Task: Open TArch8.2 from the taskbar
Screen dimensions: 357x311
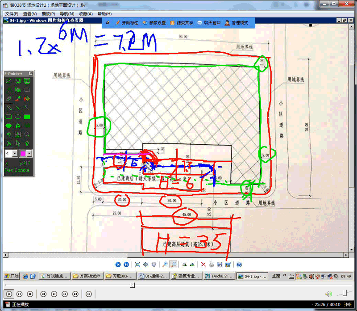Action: coord(218,276)
